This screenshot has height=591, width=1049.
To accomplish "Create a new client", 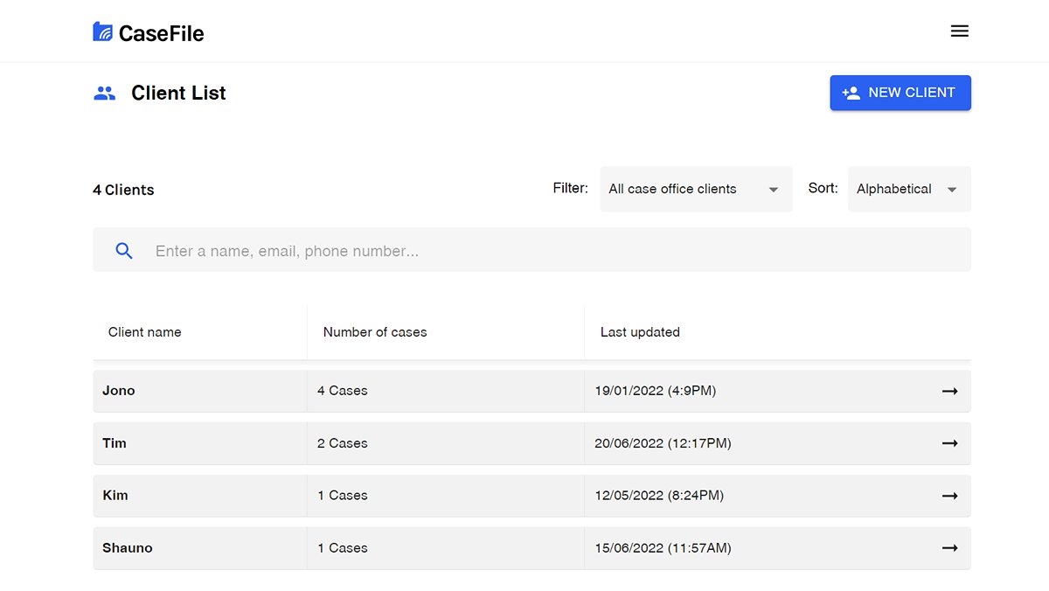I will click(x=900, y=92).
